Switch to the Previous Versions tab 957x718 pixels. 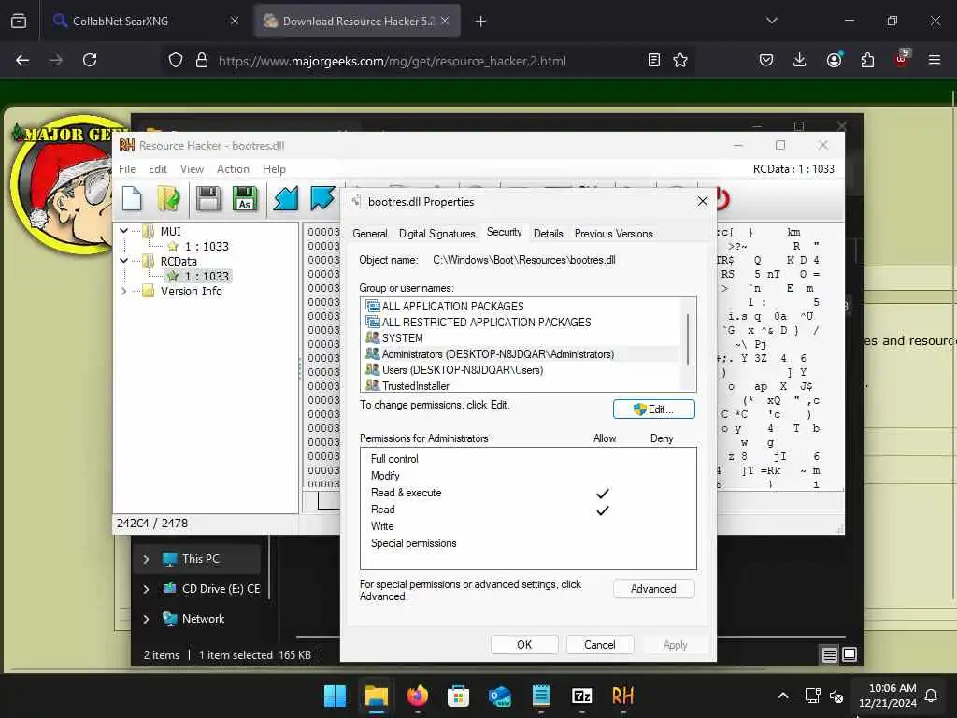tap(613, 234)
